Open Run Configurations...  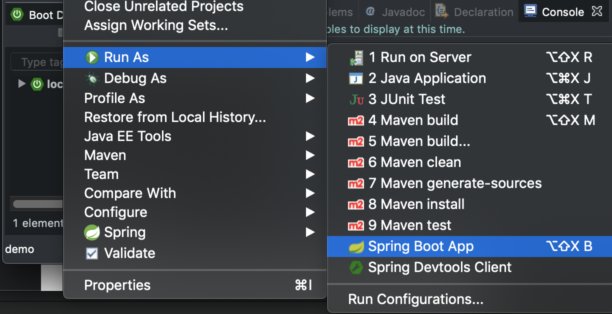tap(469, 299)
